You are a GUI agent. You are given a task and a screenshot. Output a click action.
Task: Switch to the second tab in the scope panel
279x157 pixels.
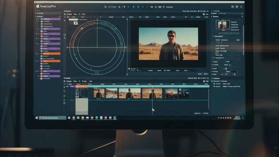(x=75, y=14)
